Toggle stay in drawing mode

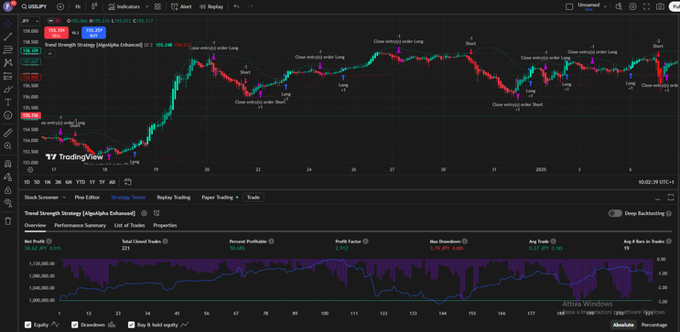(8, 177)
